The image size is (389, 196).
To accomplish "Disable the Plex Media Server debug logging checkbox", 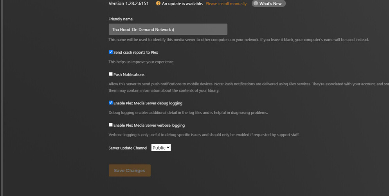I will click(111, 103).
